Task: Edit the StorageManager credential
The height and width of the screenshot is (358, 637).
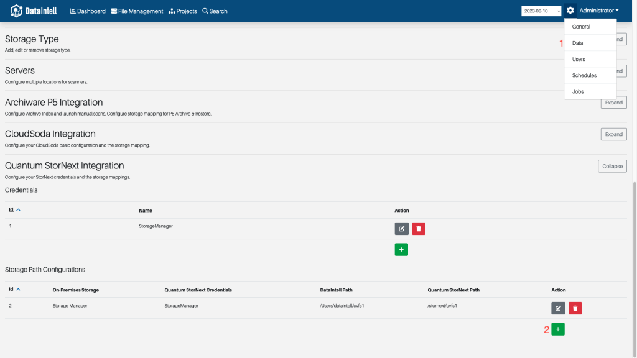Action: click(x=401, y=229)
